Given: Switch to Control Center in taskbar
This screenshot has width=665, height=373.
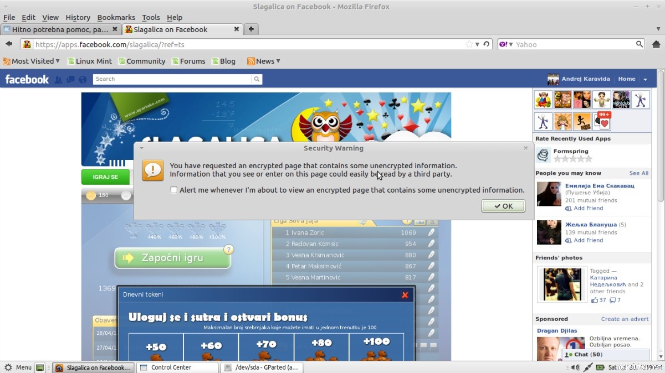Looking at the screenshot, I should coord(177,367).
